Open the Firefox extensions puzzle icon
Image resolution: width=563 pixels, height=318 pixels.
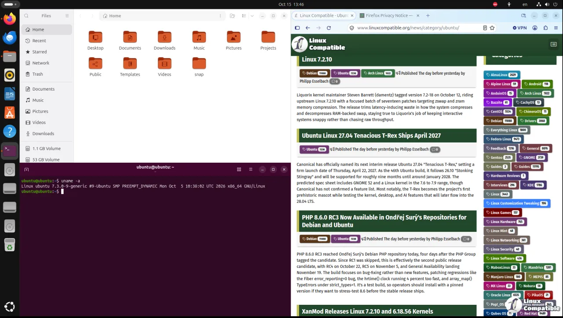546,28
